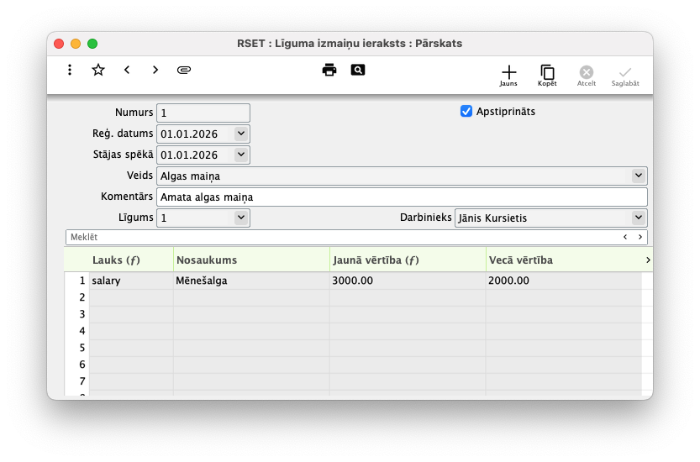The height and width of the screenshot is (462, 700).
Task: Select the salary cell in row 1
Action: click(x=130, y=281)
